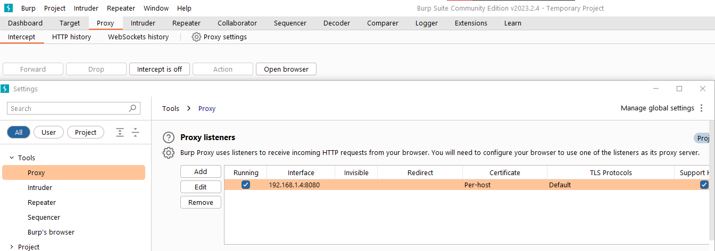Toggle the Intercept is off button
Viewport: 715px width, 251px height.
pos(160,69)
